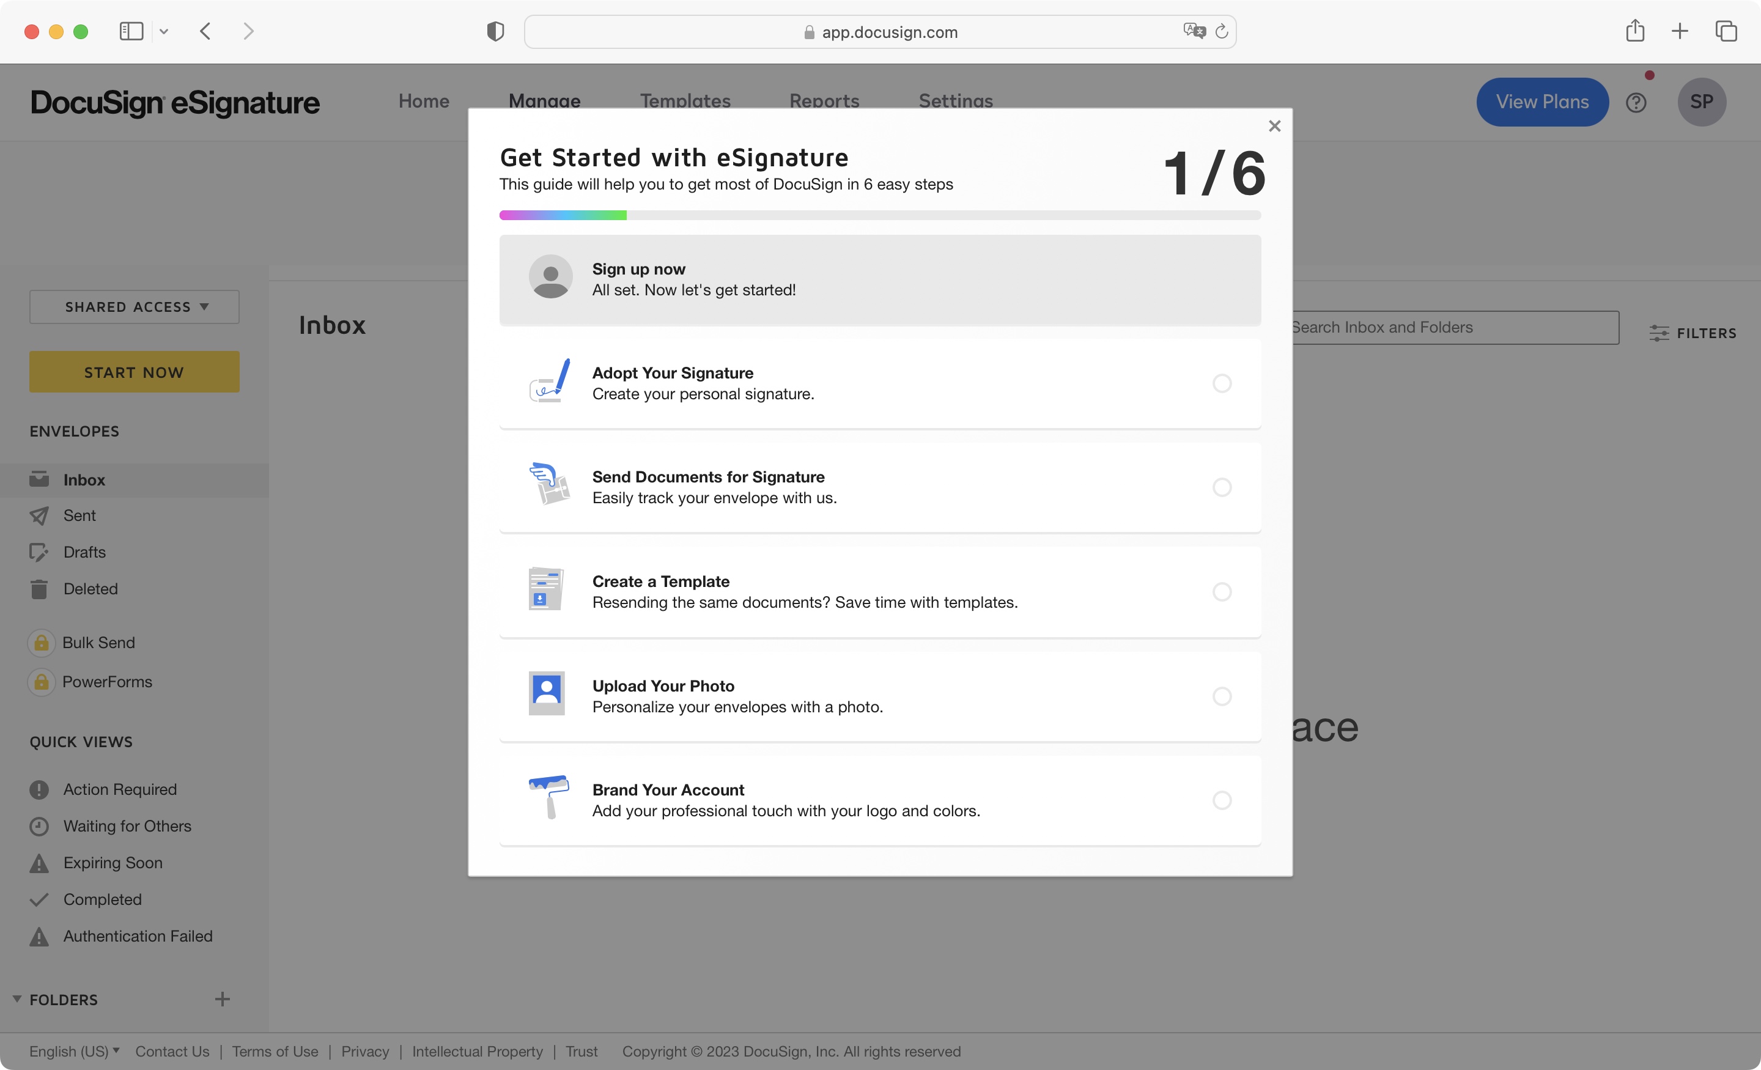Toggle the Adopt Your Signature checkbox
Screen dimensions: 1761x1070
pos(1221,382)
